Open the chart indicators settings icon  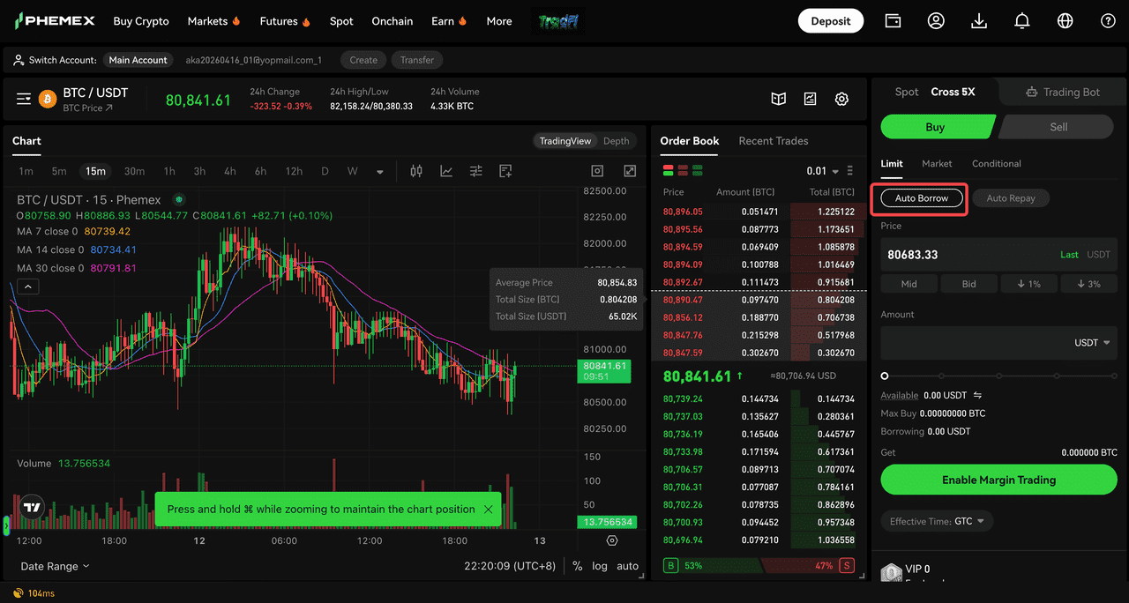pos(476,171)
